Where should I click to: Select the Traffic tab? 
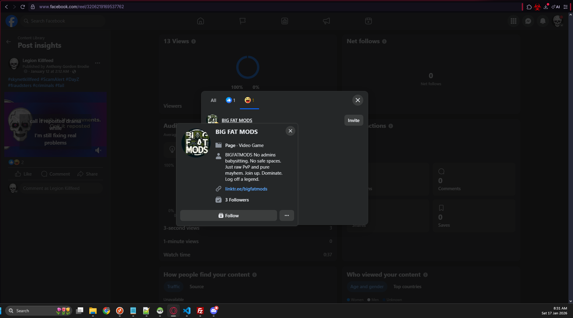[173, 287]
